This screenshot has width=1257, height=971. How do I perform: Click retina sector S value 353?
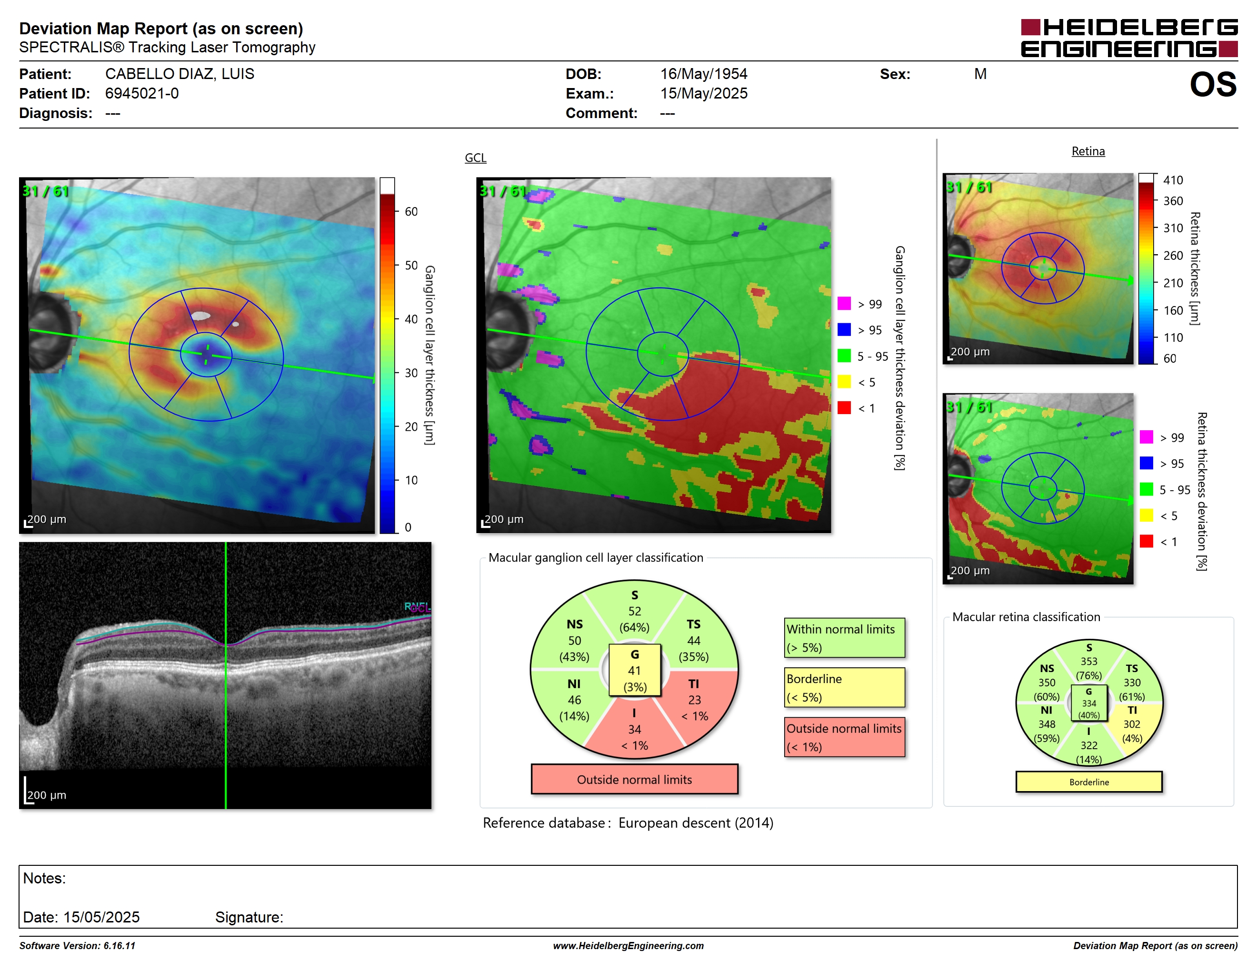point(1088,662)
